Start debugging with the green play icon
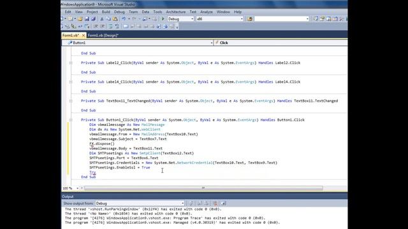Screen dimensions: 408x229 point(163,19)
